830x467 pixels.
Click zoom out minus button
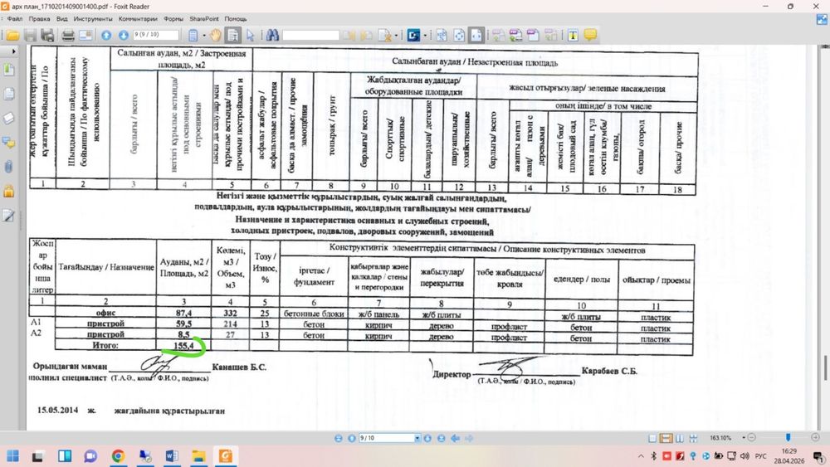(x=751, y=437)
